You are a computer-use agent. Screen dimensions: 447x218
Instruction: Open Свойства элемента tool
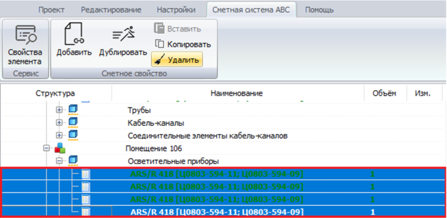[x=25, y=44]
